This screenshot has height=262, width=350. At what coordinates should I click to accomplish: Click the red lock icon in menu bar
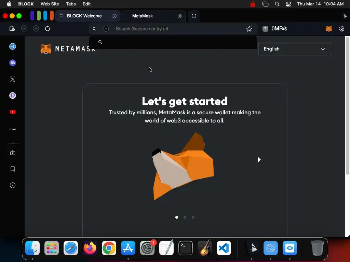[x=253, y=4]
